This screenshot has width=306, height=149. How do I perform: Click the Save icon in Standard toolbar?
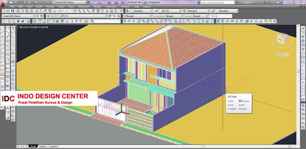(13, 11)
